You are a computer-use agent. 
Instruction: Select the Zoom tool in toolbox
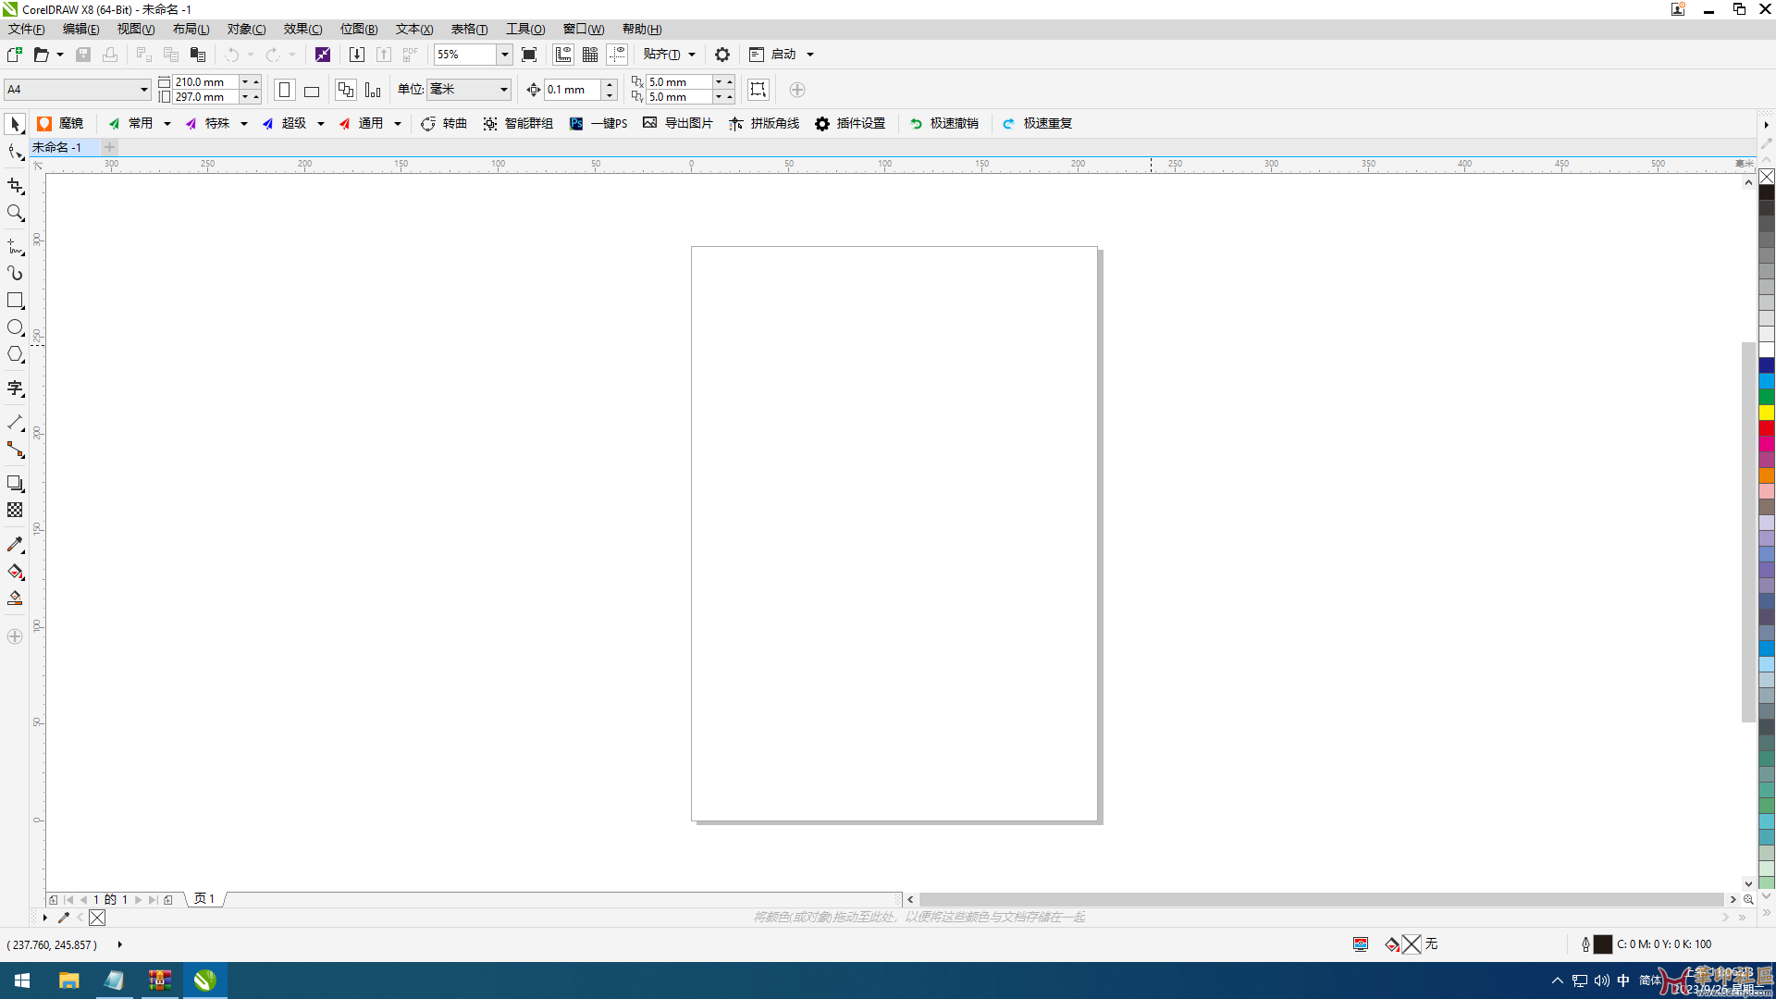click(x=15, y=214)
